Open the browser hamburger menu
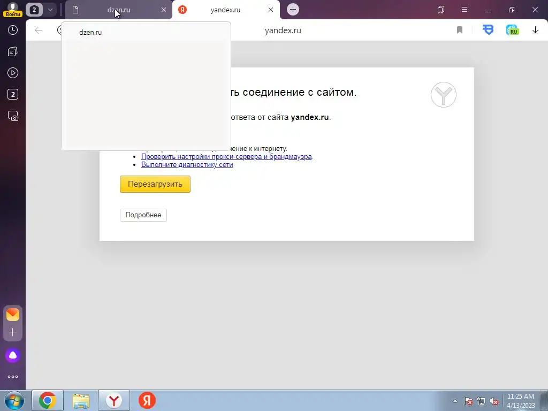The image size is (548, 411). (465, 10)
